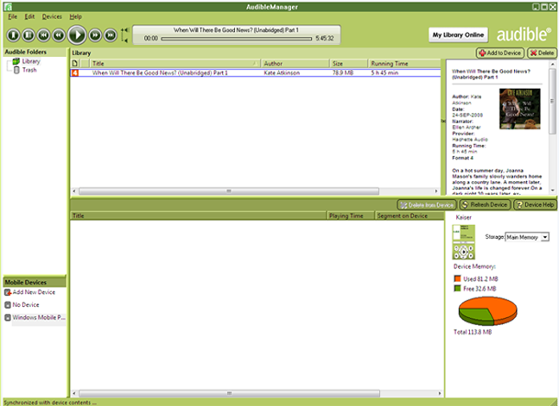The height and width of the screenshot is (406, 559).
Task: Click the AudibleManager title bar app icon
Action: (8, 7)
